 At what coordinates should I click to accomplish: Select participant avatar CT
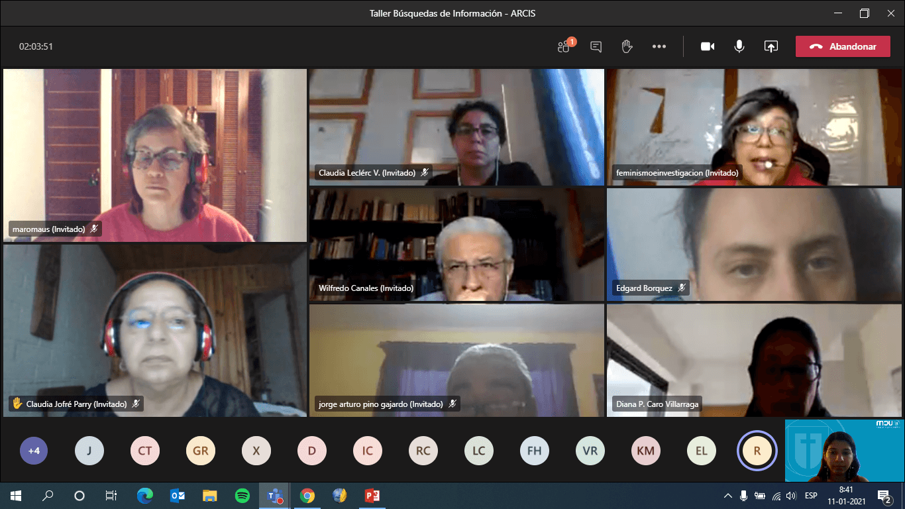[x=144, y=451]
